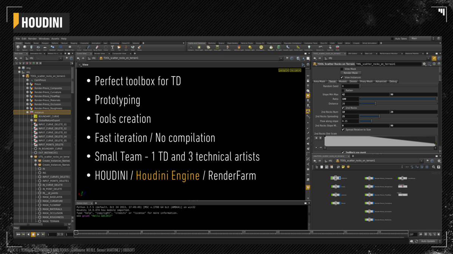Click frame 96 on the timeline
Screen dimensions: 453x254
click(209, 233)
